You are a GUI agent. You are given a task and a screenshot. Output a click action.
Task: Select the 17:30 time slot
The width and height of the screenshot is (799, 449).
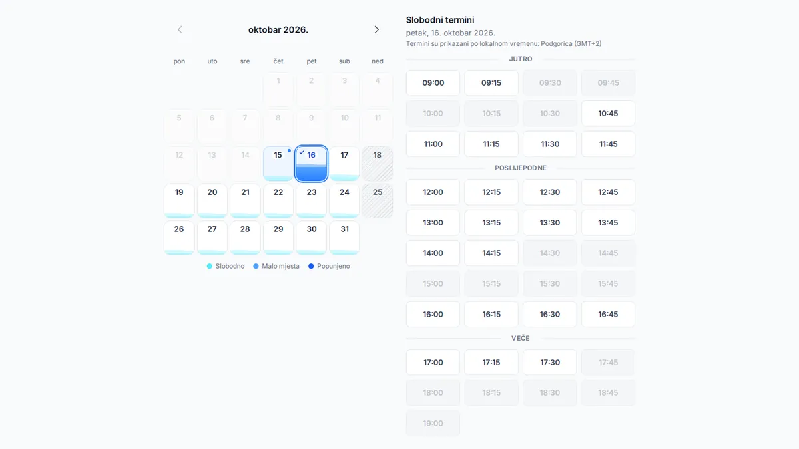click(550, 363)
